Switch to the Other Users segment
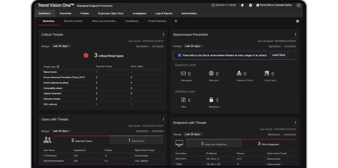338x168 pixels. pyautogui.click(x=136, y=140)
